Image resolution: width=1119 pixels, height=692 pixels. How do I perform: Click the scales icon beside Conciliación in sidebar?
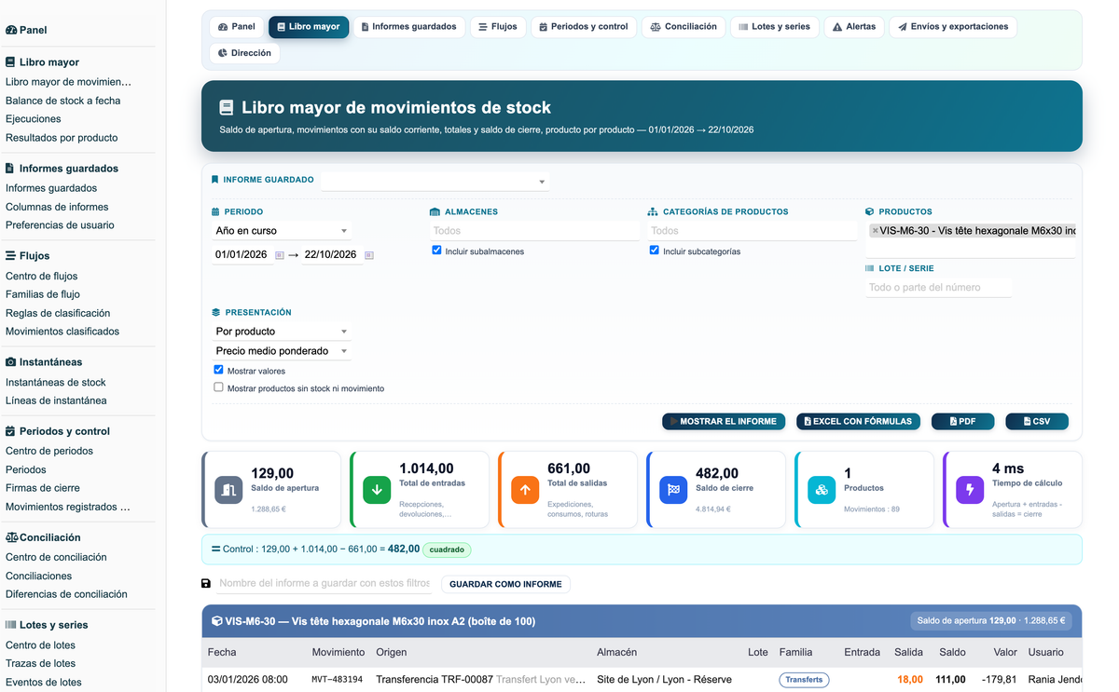point(11,537)
